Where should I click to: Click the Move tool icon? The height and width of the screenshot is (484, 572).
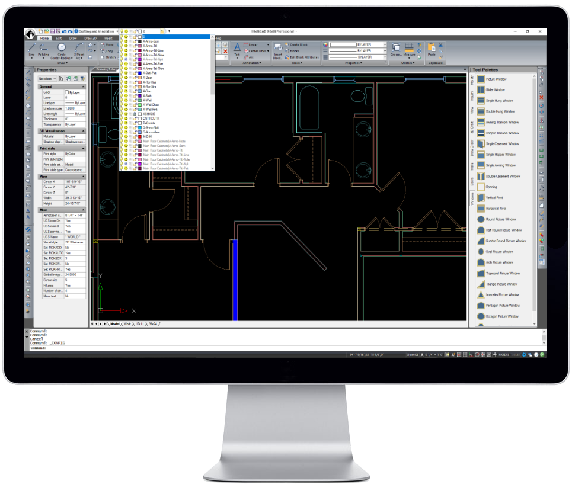pyautogui.click(x=102, y=45)
